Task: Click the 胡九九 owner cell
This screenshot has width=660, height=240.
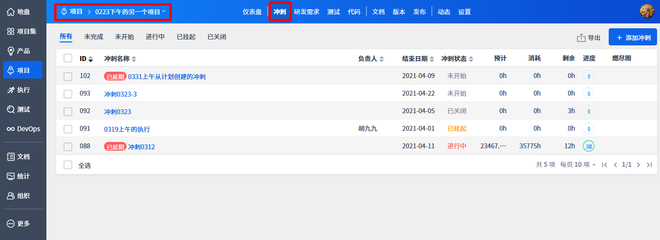Action: point(368,129)
